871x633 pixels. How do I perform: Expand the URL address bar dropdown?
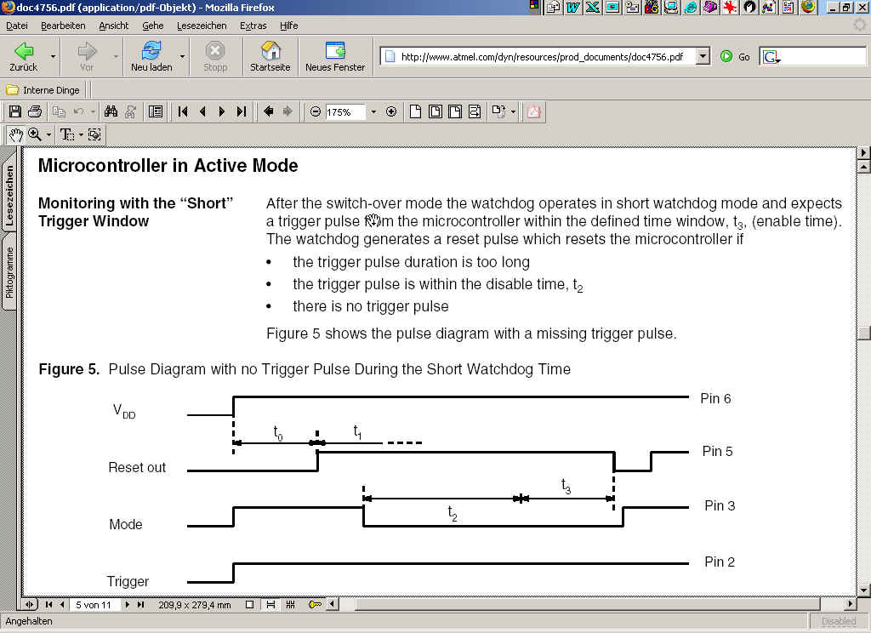[x=703, y=57]
